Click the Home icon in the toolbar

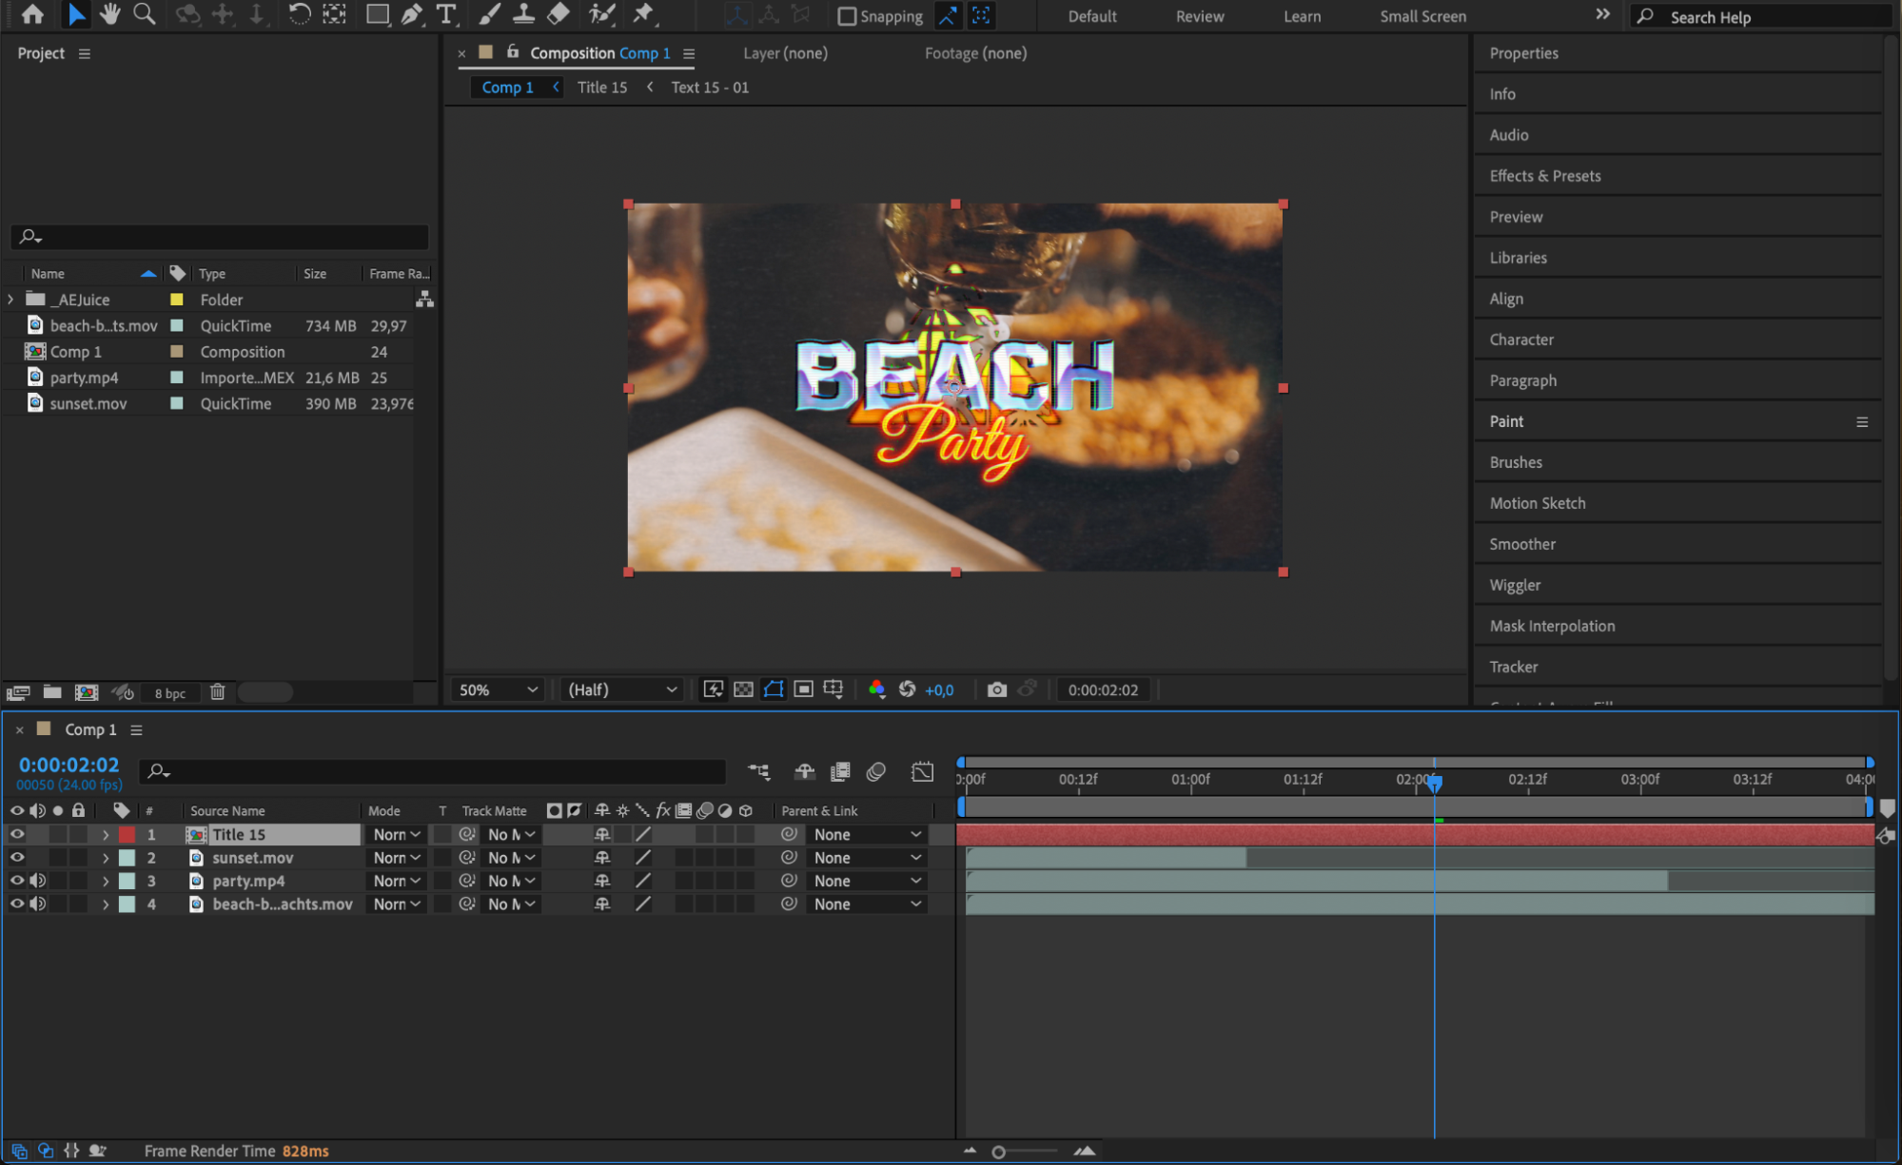tap(32, 14)
